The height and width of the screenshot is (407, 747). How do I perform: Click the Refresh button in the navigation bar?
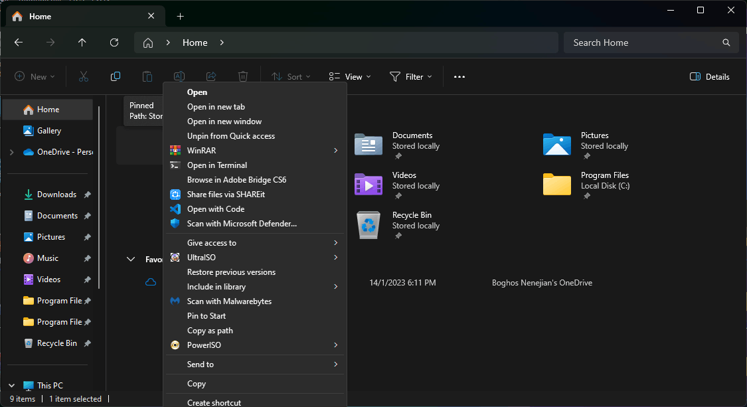pyautogui.click(x=114, y=42)
